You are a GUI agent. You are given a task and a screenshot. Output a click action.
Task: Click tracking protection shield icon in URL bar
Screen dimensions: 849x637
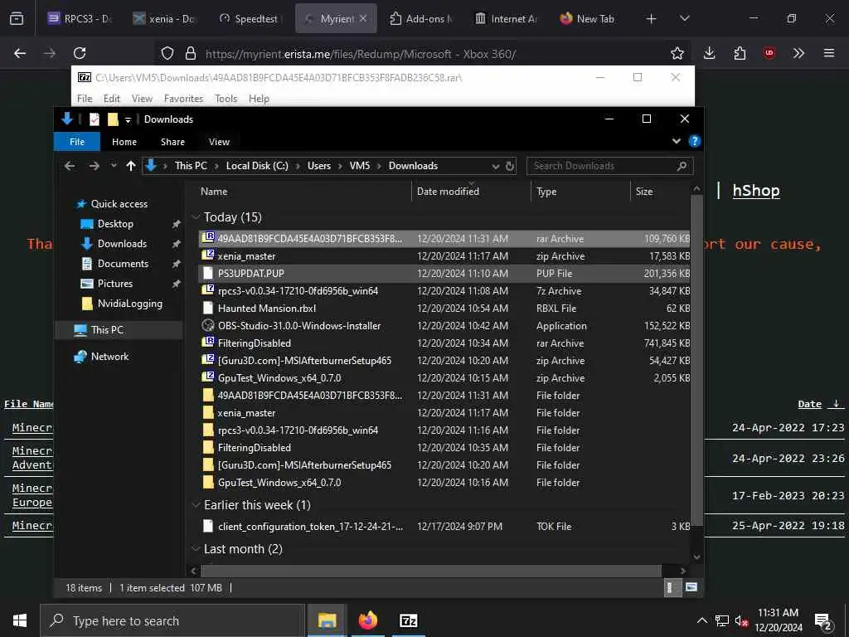pos(167,53)
